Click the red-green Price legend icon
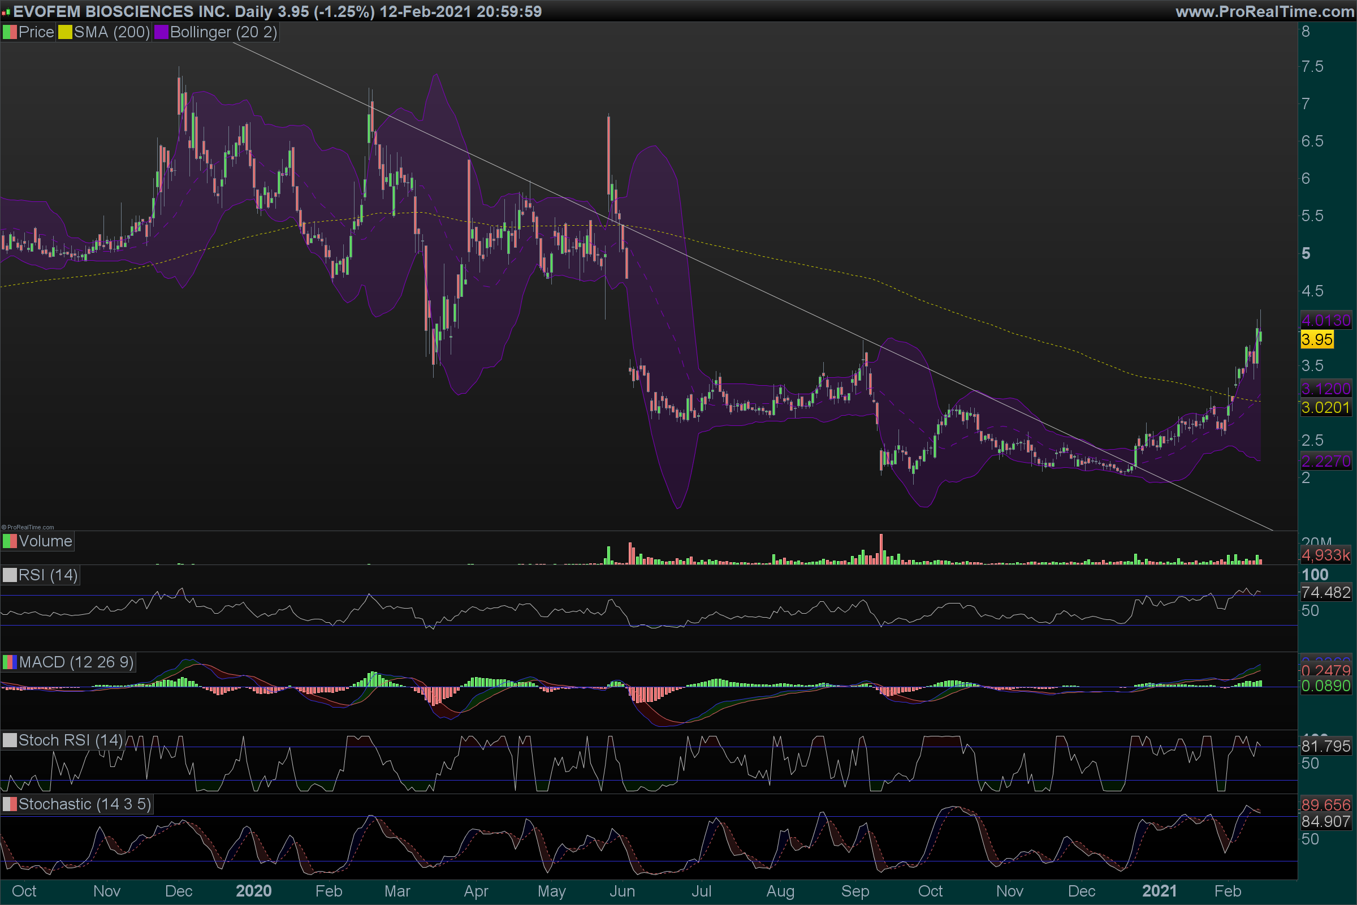 coord(10,32)
